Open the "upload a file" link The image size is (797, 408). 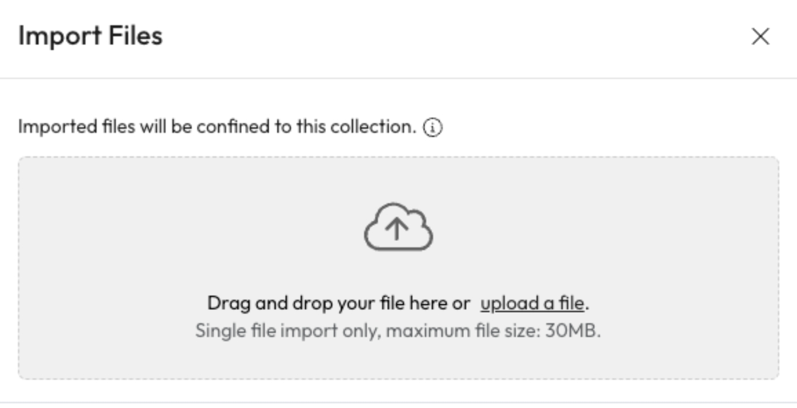tap(532, 303)
